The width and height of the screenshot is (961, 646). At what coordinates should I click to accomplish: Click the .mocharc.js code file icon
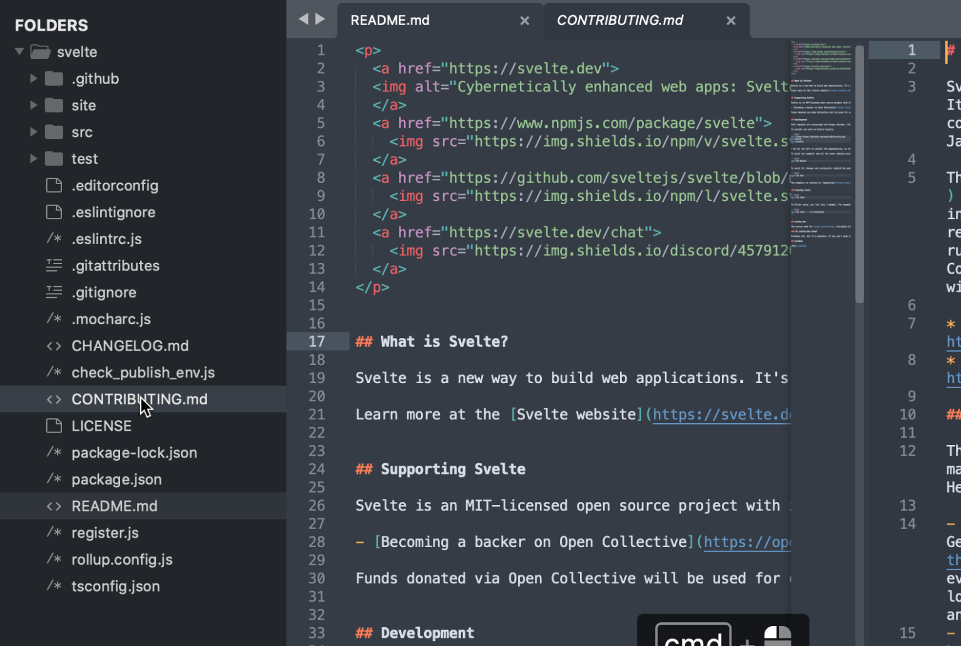pos(54,319)
